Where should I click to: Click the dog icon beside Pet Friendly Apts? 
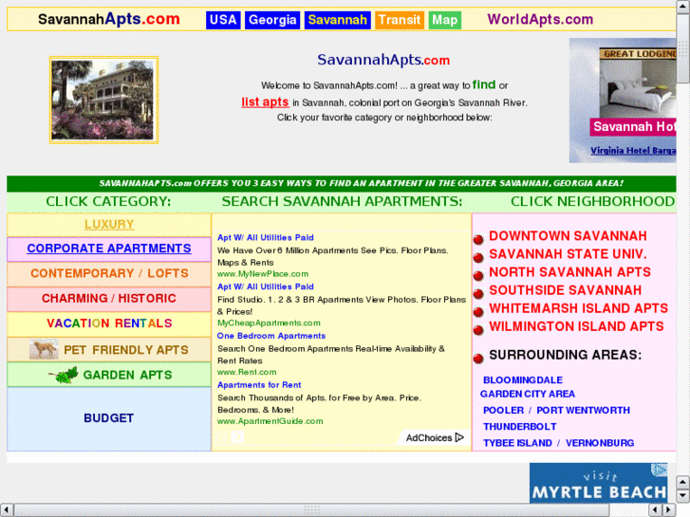coord(44,349)
